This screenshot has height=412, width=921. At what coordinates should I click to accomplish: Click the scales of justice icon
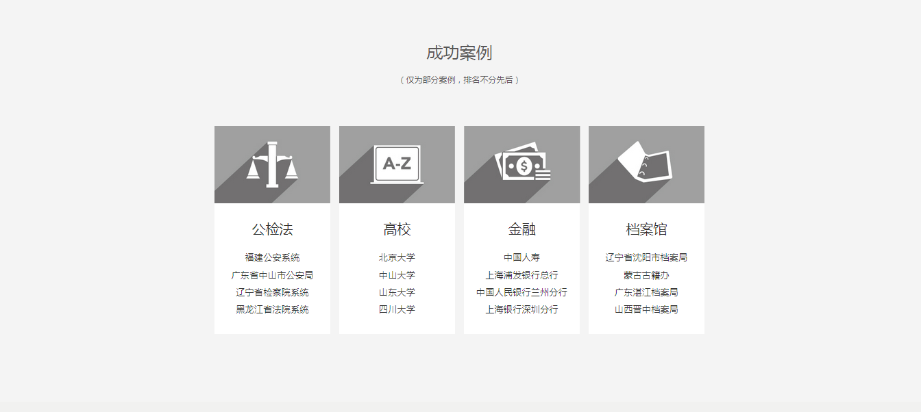click(x=273, y=164)
